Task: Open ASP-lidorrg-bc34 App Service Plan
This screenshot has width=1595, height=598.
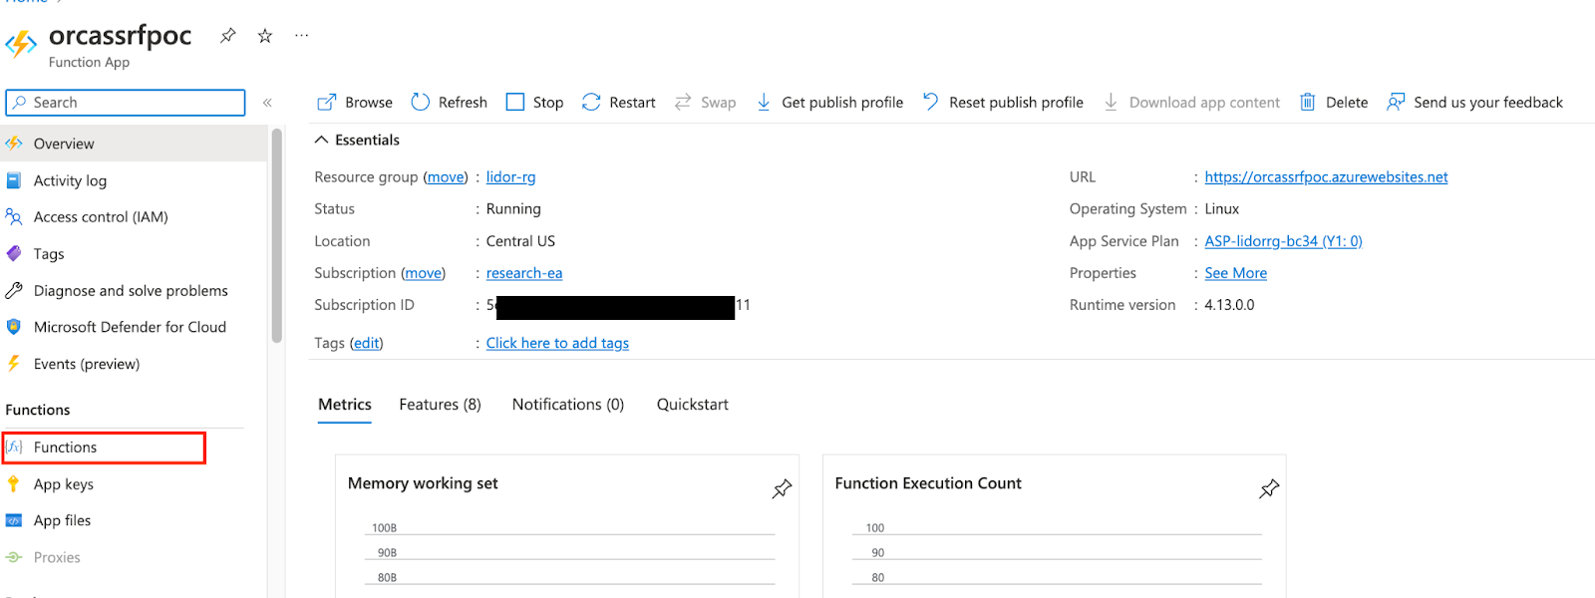Action: click(1283, 241)
